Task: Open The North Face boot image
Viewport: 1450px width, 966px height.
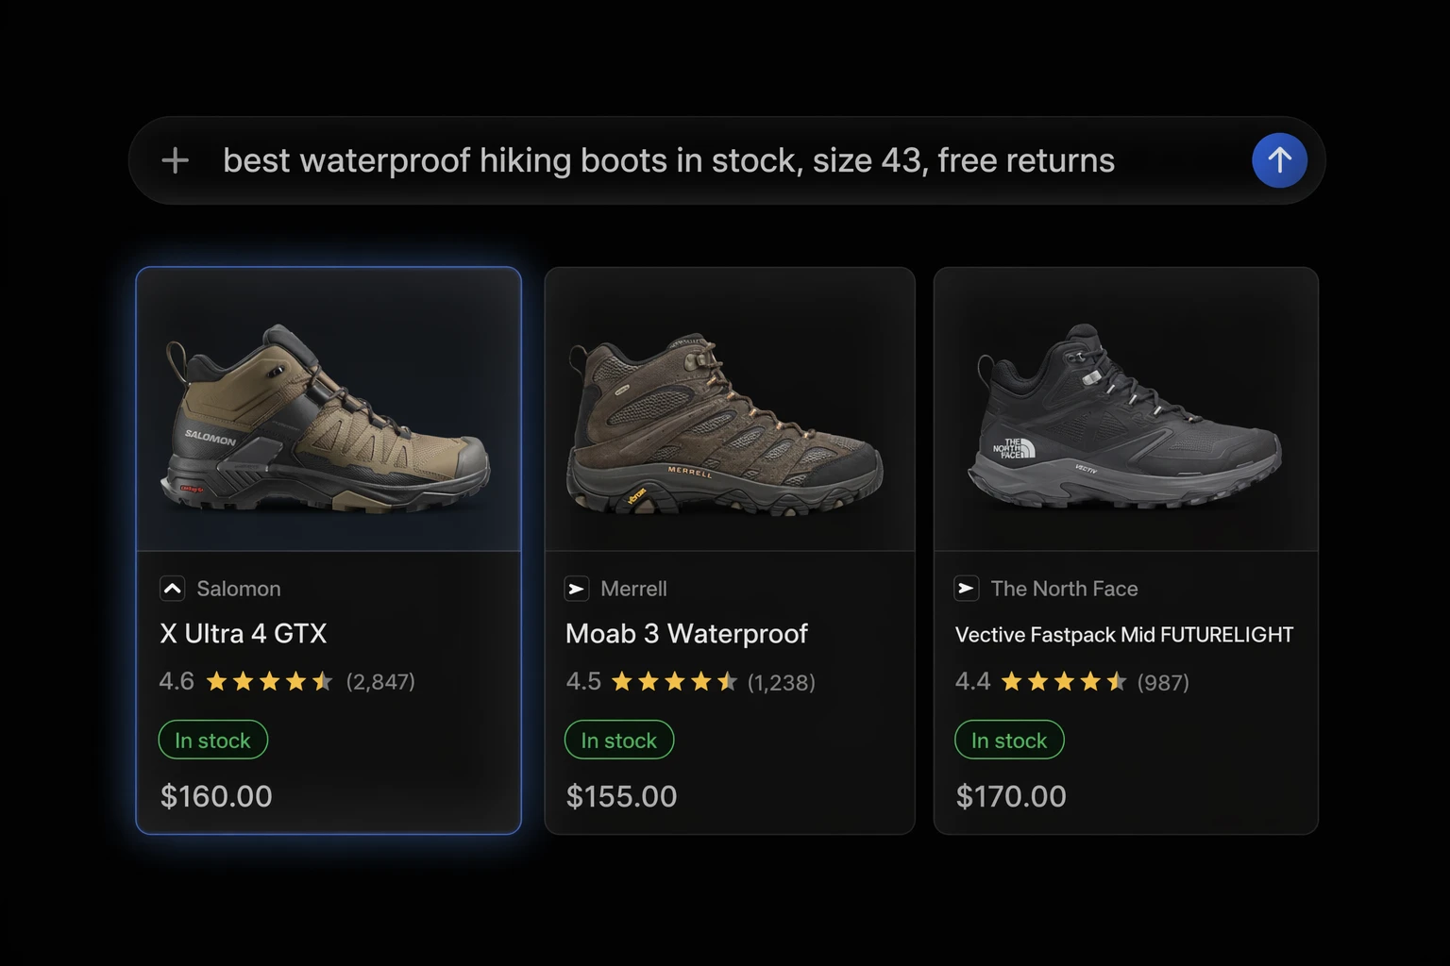Action: pos(1125,409)
